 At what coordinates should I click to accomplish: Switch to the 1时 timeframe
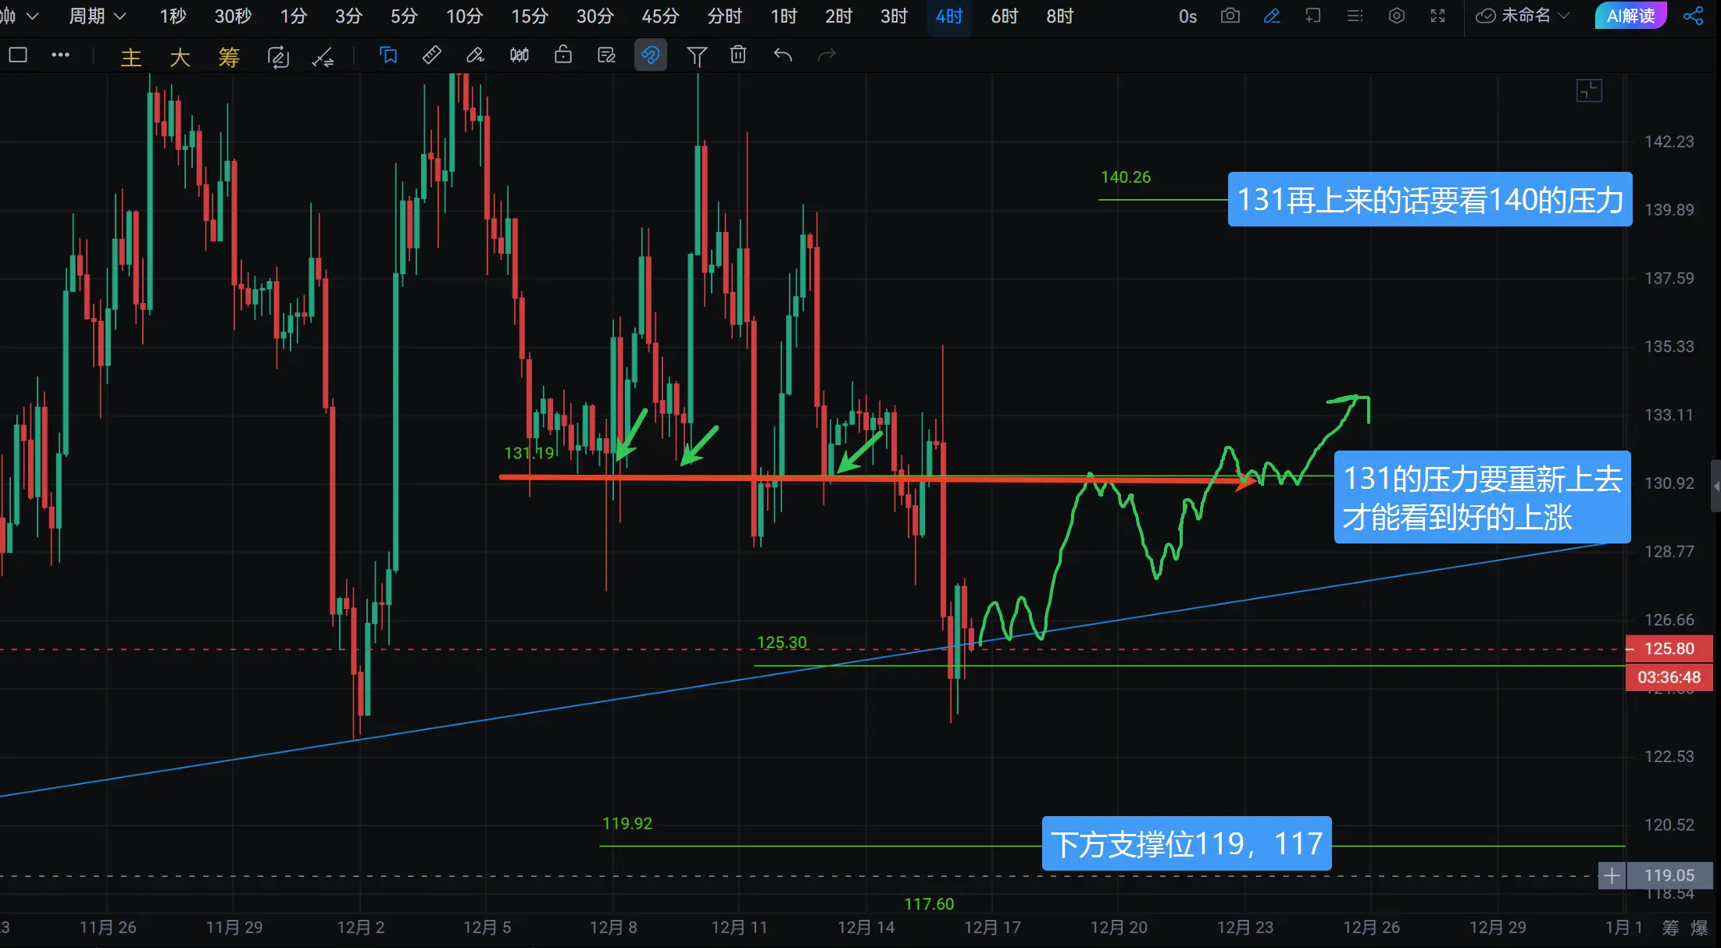(784, 16)
